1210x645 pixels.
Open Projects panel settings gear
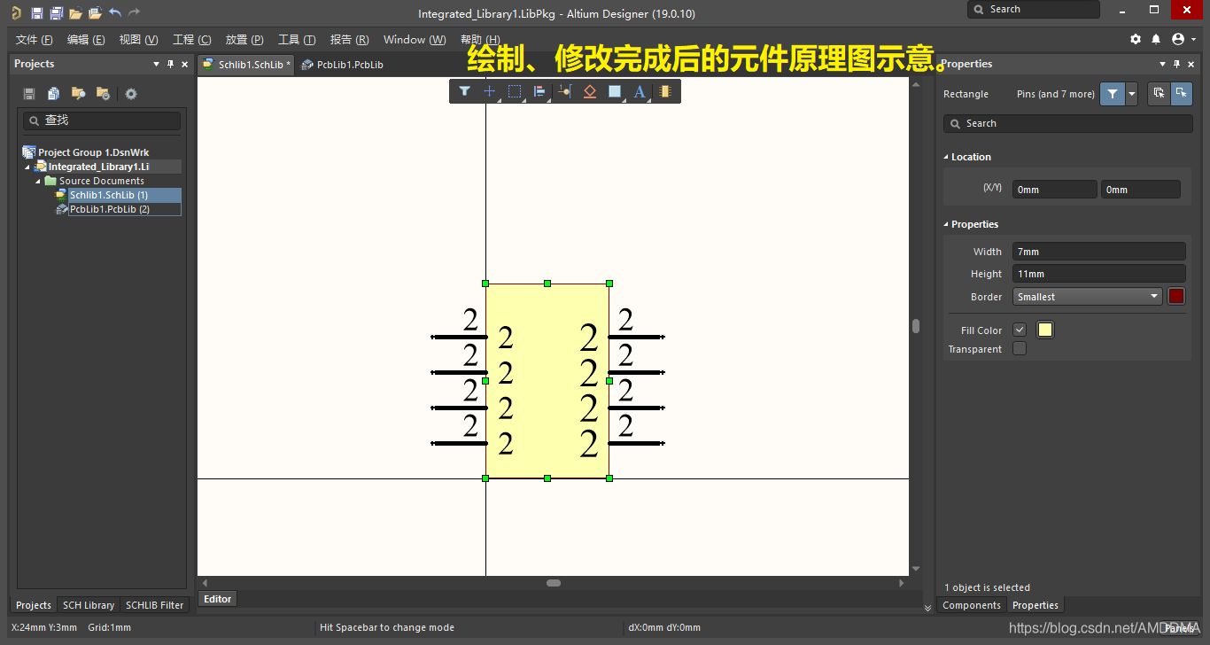click(131, 94)
